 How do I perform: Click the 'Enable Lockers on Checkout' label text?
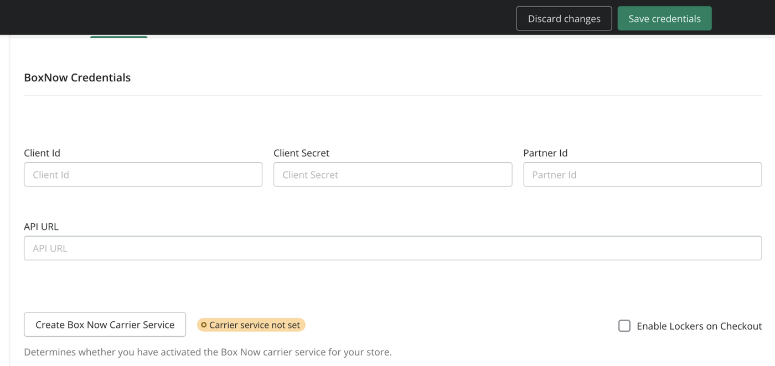[x=699, y=326]
